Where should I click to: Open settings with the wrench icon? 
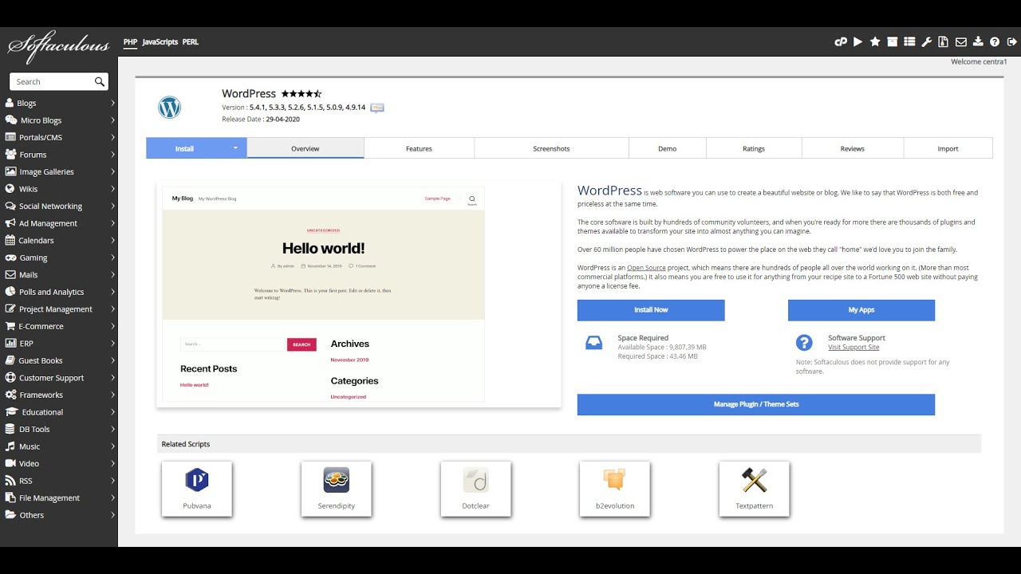(x=926, y=42)
